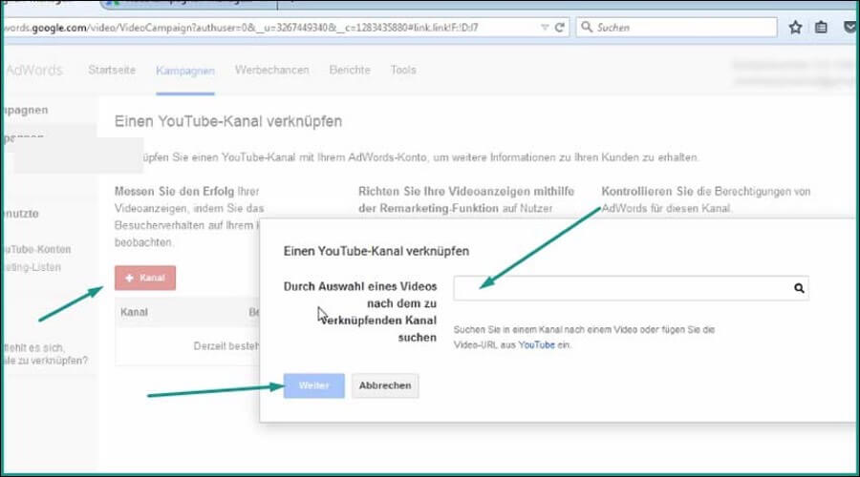The height and width of the screenshot is (477, 860).
Task: Click the video search input field in dialog
Action: point(631,288)
